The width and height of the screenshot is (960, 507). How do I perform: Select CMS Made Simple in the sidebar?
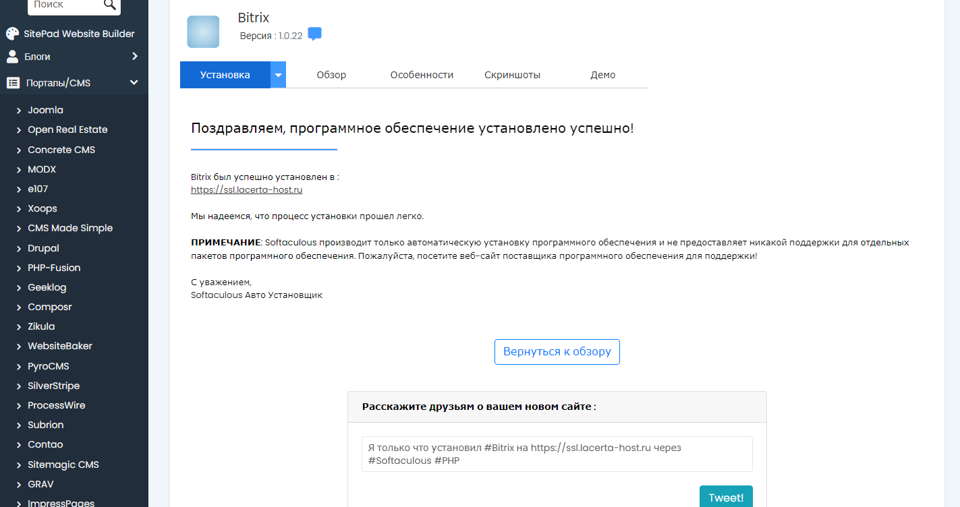click(70, 228)
